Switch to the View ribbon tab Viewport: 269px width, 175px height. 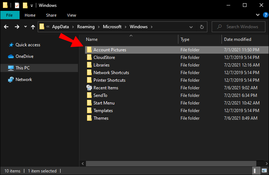71,15
